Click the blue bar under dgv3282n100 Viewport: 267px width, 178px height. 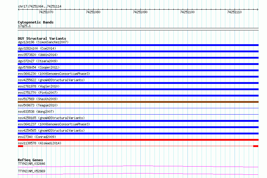pos(138,51)
